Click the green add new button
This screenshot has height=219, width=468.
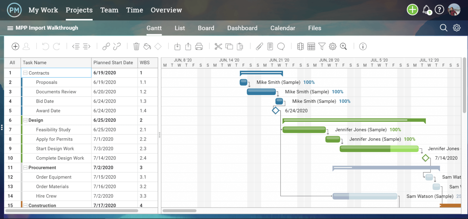(x=412, y=10)
